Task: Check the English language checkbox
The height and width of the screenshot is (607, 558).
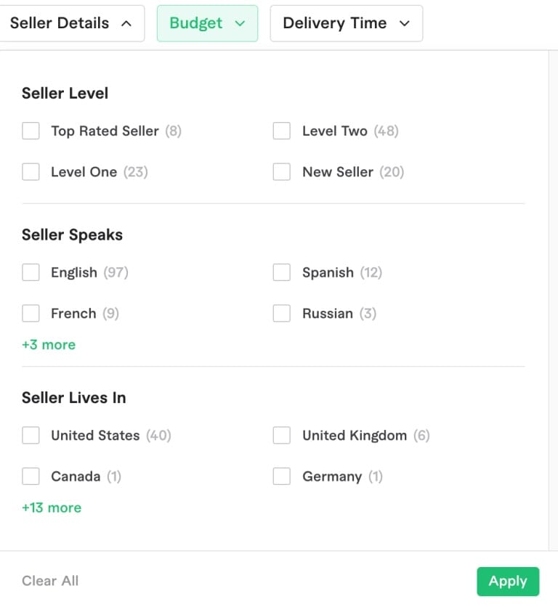Action: (x=30, y=272)
